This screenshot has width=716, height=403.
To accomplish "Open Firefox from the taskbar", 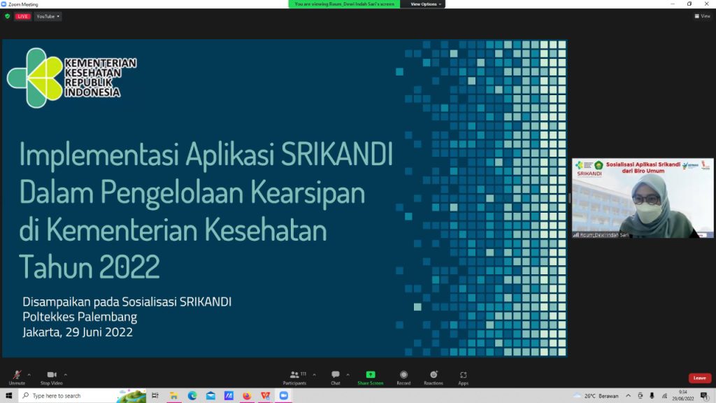I will (x=247, y=395).
